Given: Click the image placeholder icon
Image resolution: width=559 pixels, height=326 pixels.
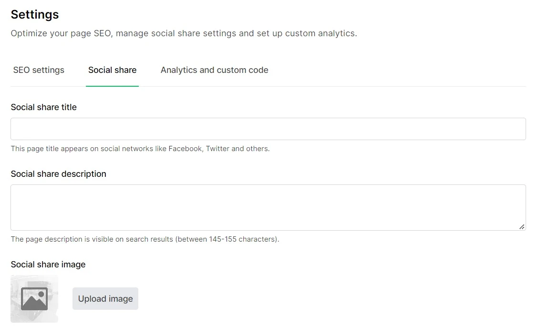Looking at the screenshot, I should click(x=34, y=299).
